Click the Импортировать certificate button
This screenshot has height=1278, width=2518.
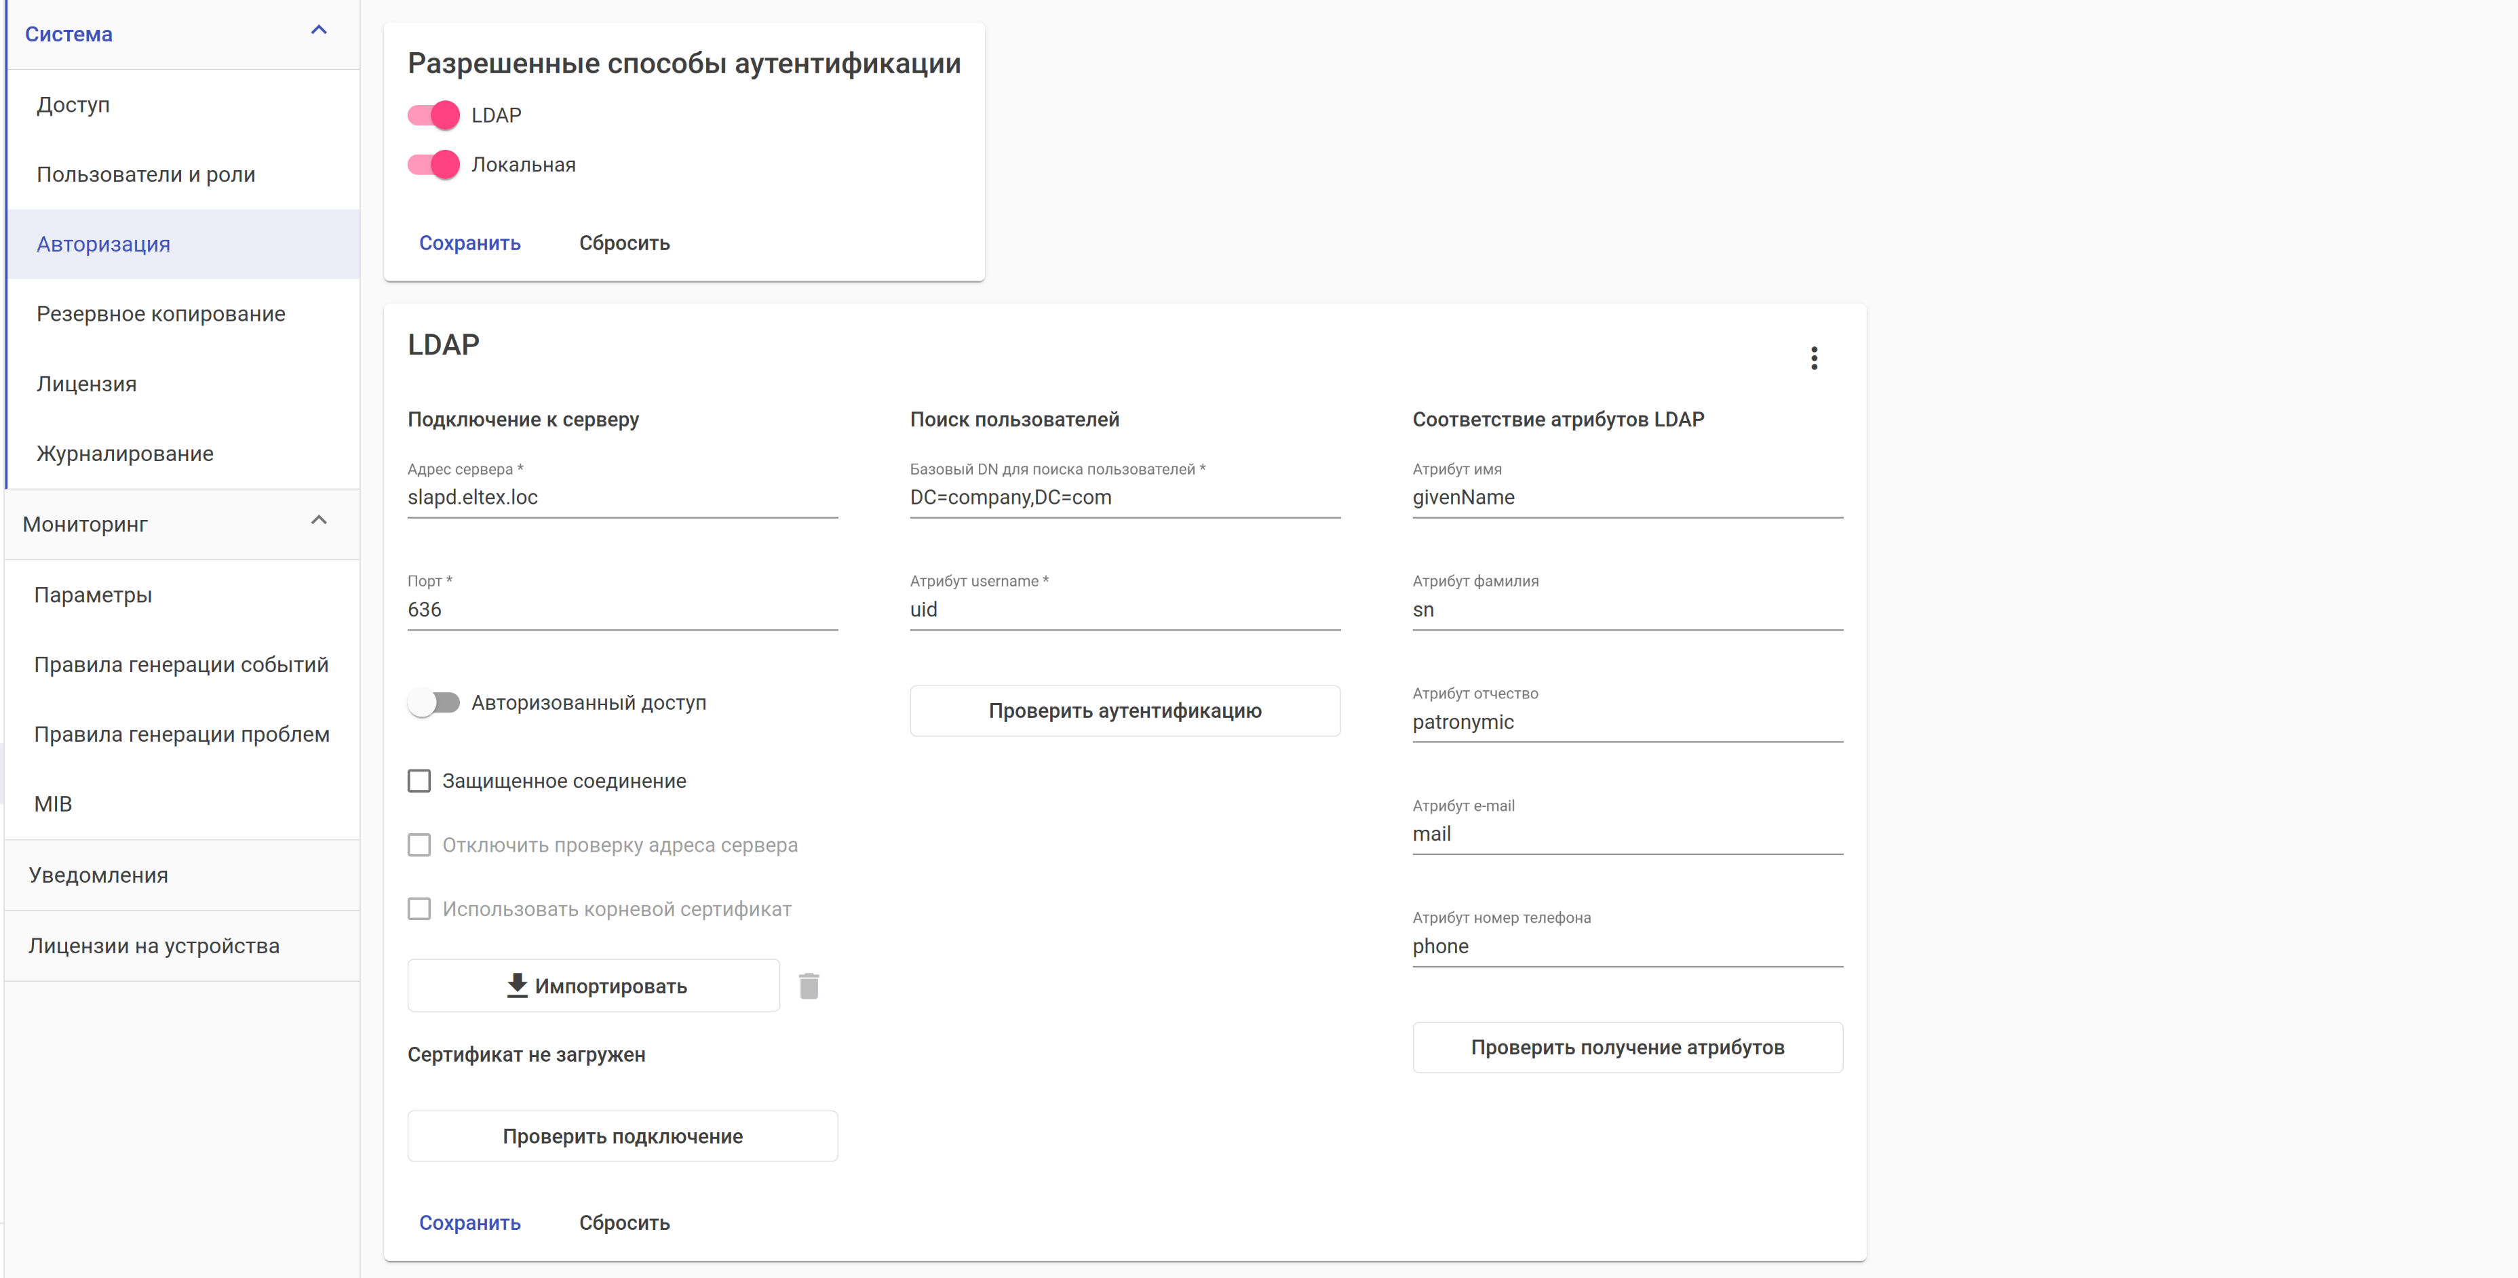[594, 986]
